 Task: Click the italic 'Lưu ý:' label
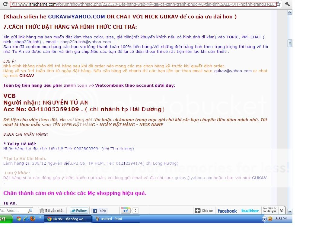click(x=9, y=61)
